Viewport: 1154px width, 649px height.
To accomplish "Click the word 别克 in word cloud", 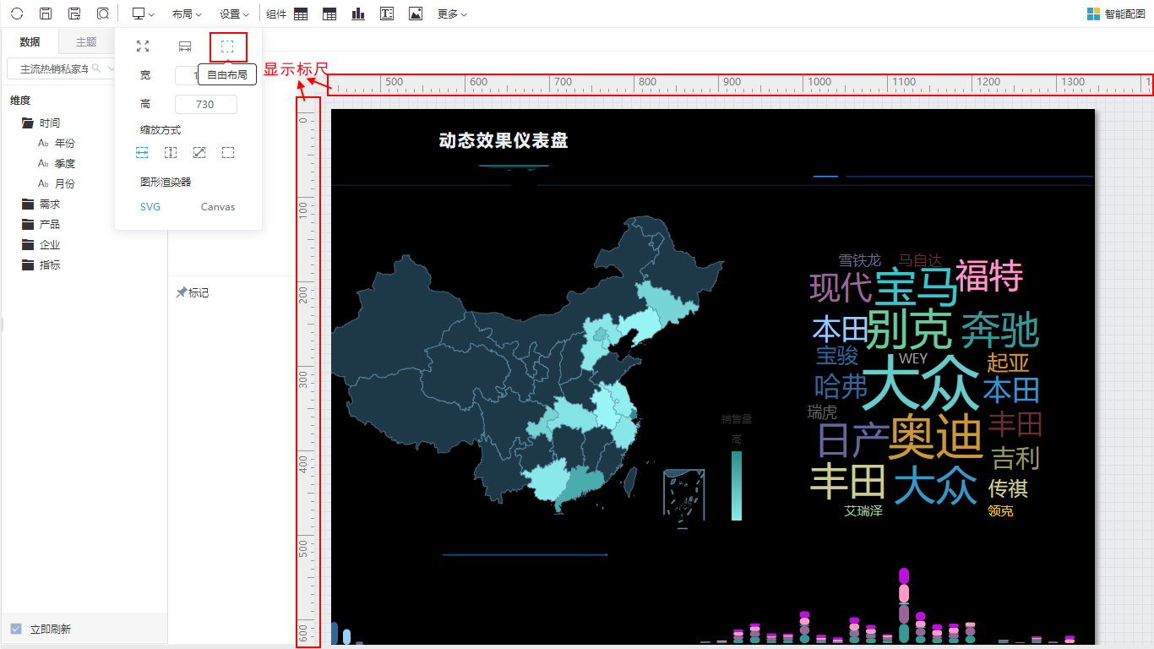I will [910, 330].
